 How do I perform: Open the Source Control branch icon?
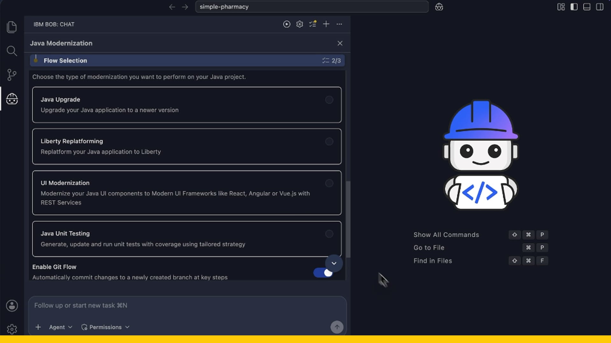point(12,75)
